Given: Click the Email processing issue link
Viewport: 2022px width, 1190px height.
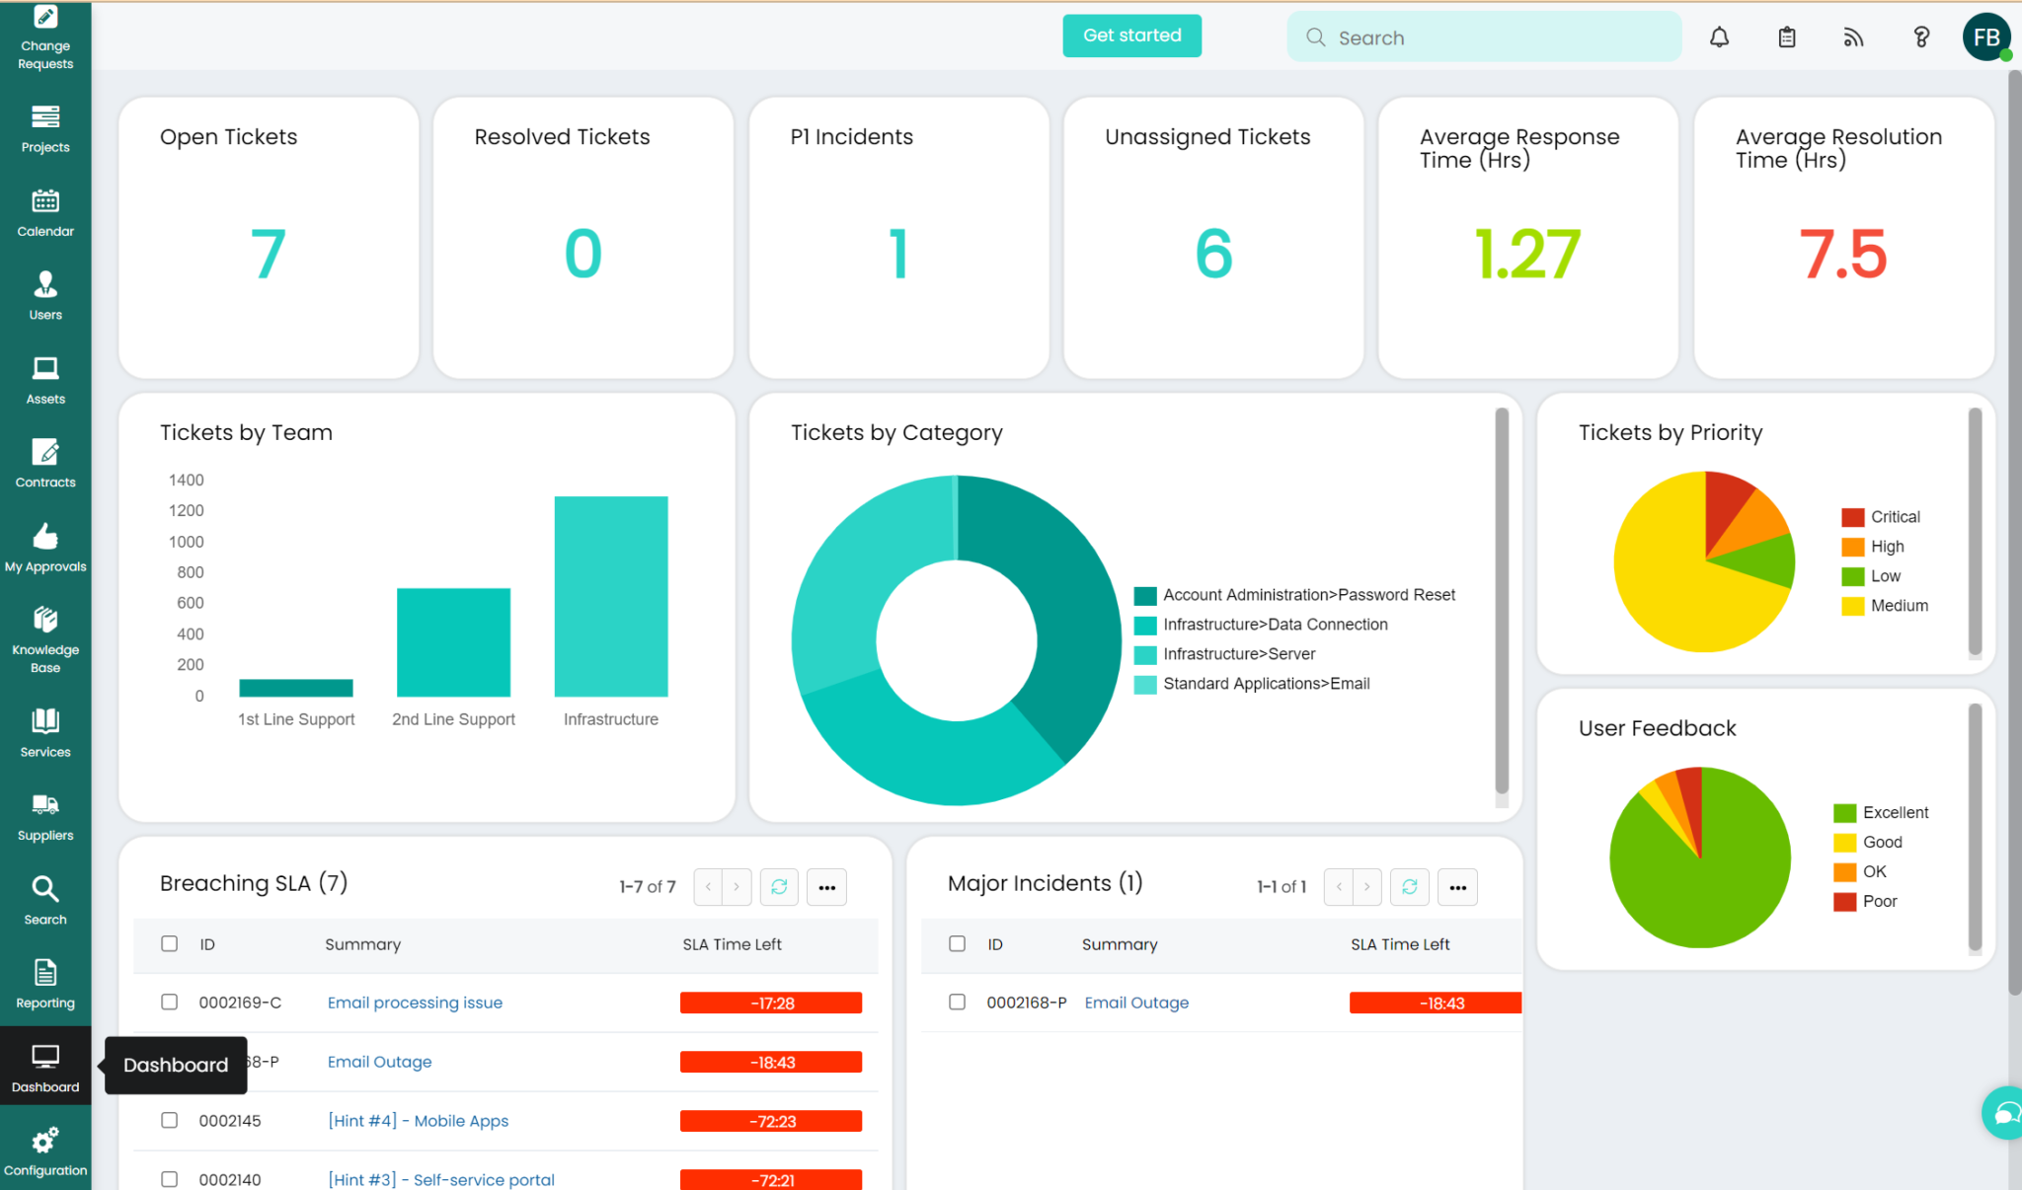Looking at the screenshot, I should [x=417, y=1003].
